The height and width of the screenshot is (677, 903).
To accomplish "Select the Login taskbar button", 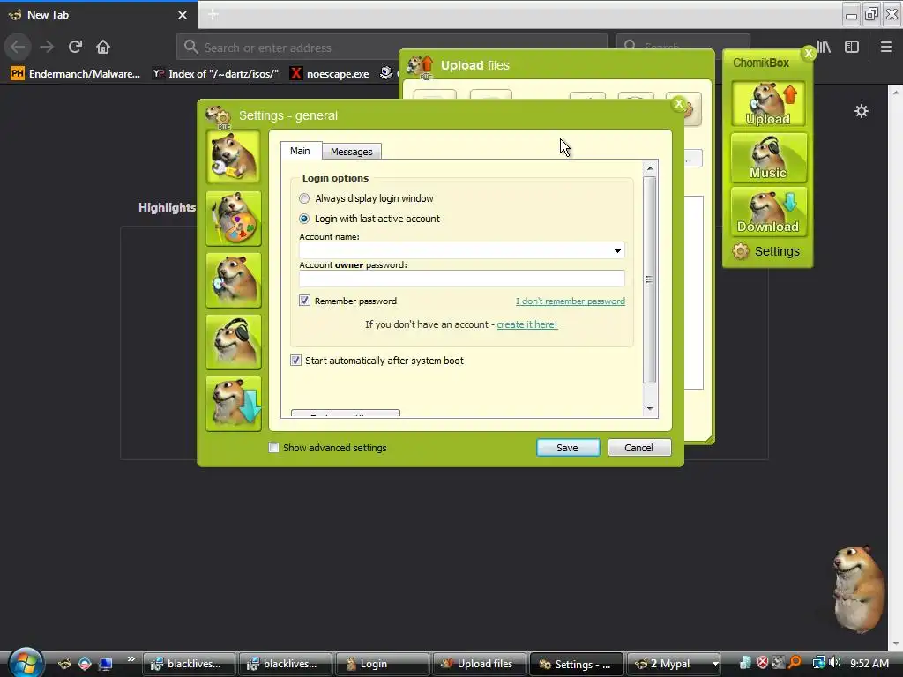I will [x=383, y=664].
